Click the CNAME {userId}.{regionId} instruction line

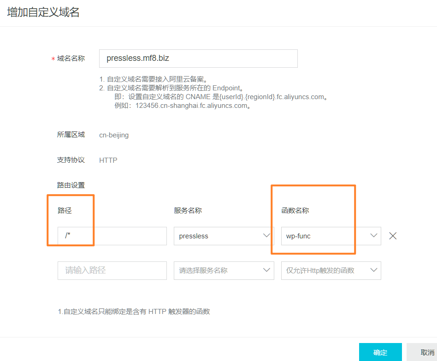[221, 97]
